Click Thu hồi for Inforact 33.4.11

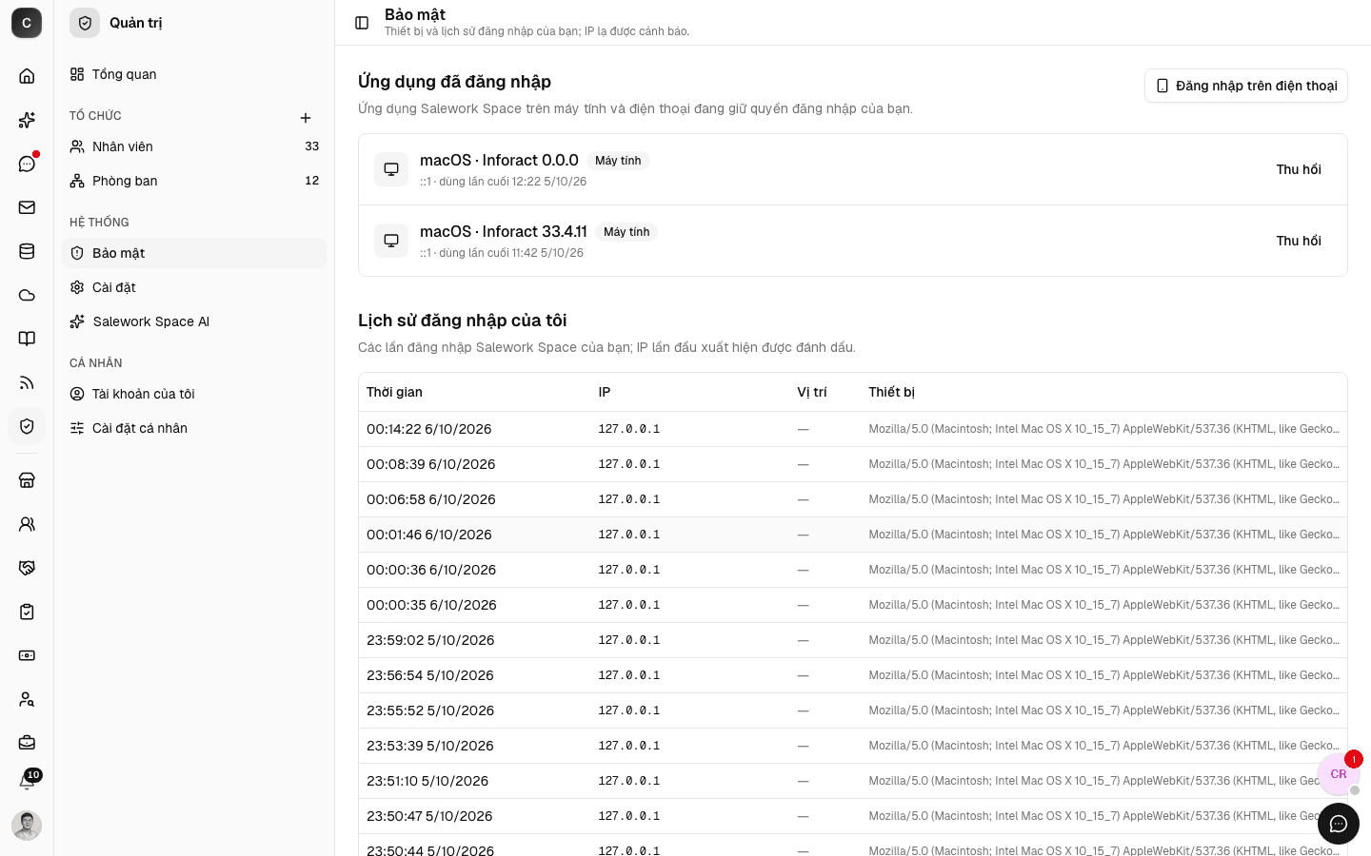[x=1299, y=241]
